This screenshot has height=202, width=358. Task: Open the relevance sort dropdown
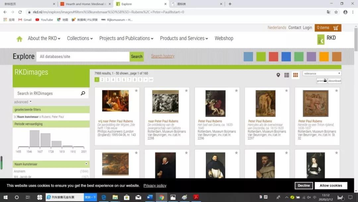pos(322,73)
